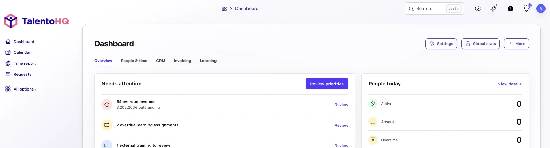Focus the Search field
The image size is (550, 148).
tap(434, 9)
